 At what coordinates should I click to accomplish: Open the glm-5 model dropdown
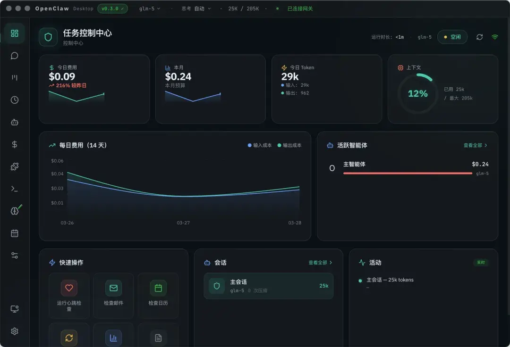[x=150, y=8]
